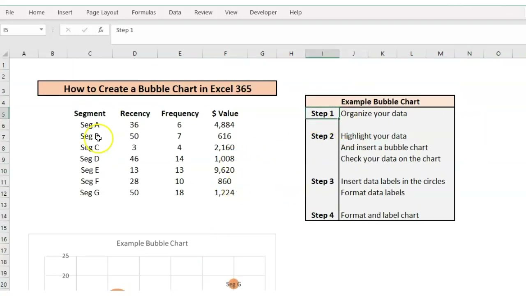Screen dimensions: 526x296
Task: Switch to the Home ribbon tab
Action: click(x=37, y=12)
